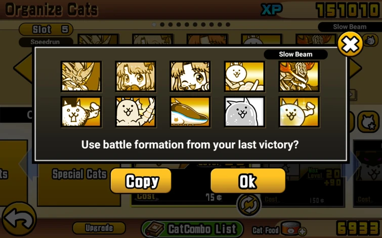382x238 pixels.
Task: Select the armored antler warrior unit
Action: (x=299, y=77)
